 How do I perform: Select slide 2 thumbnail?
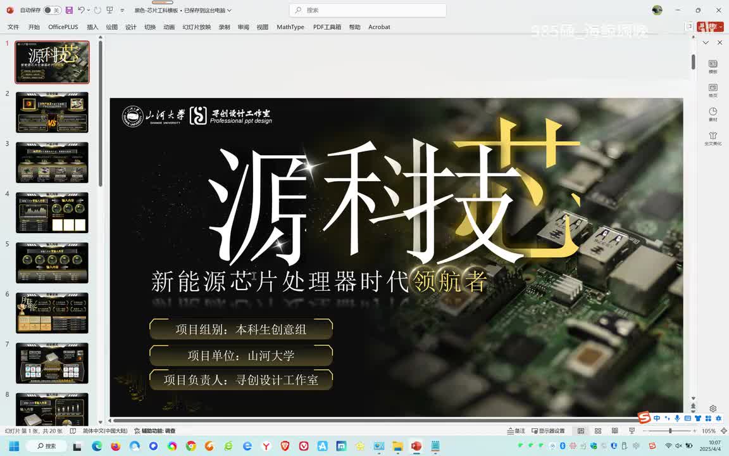coord(52,112)
